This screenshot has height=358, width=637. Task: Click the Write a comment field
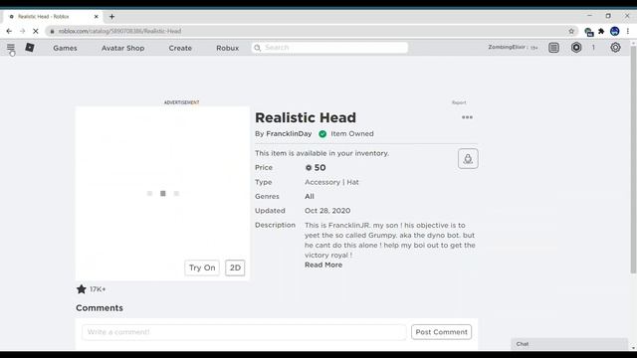pyautogui.click(x=244, y=332)
